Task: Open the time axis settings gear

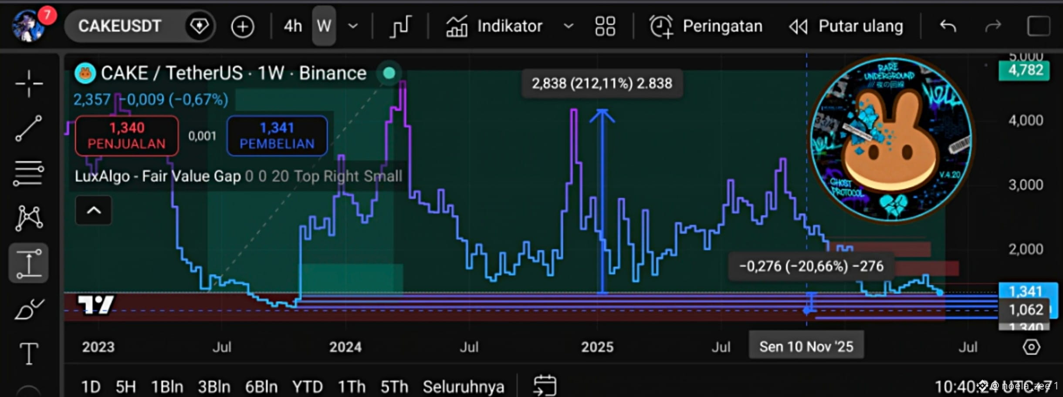Action: 1031,347
